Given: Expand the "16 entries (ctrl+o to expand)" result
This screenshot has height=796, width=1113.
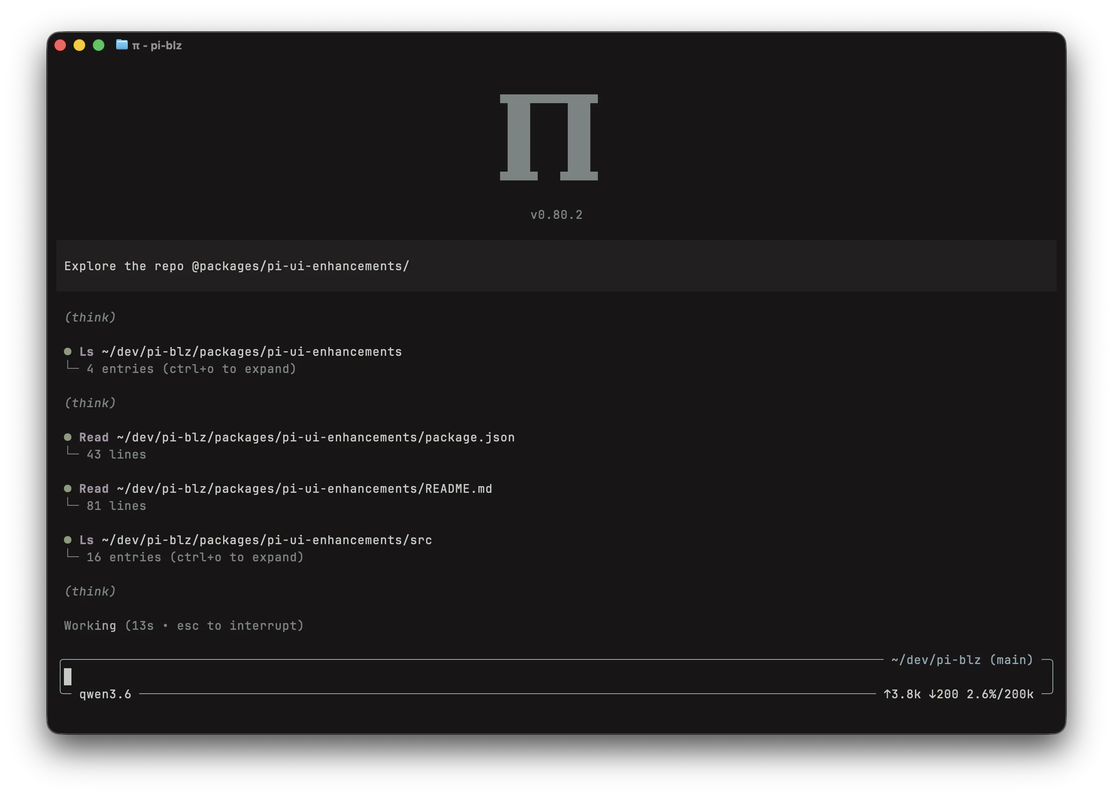Looking at the screenshot, I should [x=195, y=557].
